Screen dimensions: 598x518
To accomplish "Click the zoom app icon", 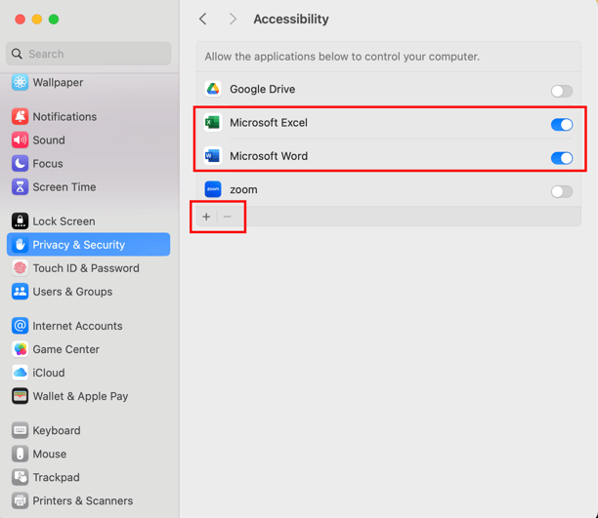I will tap(213, 190).
